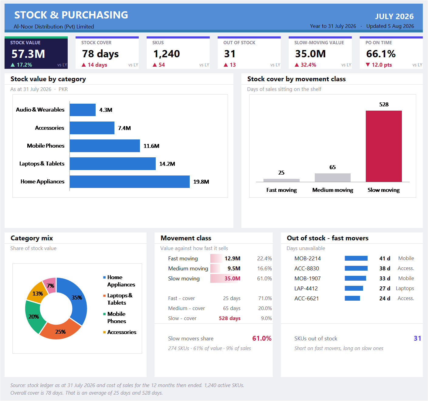This screenshot has width=428, height=401.
Task: Click the green 20% donut segment
Action: pyautogui.click(x=33, y=317)
